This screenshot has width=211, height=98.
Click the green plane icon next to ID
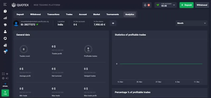[37, 24]
